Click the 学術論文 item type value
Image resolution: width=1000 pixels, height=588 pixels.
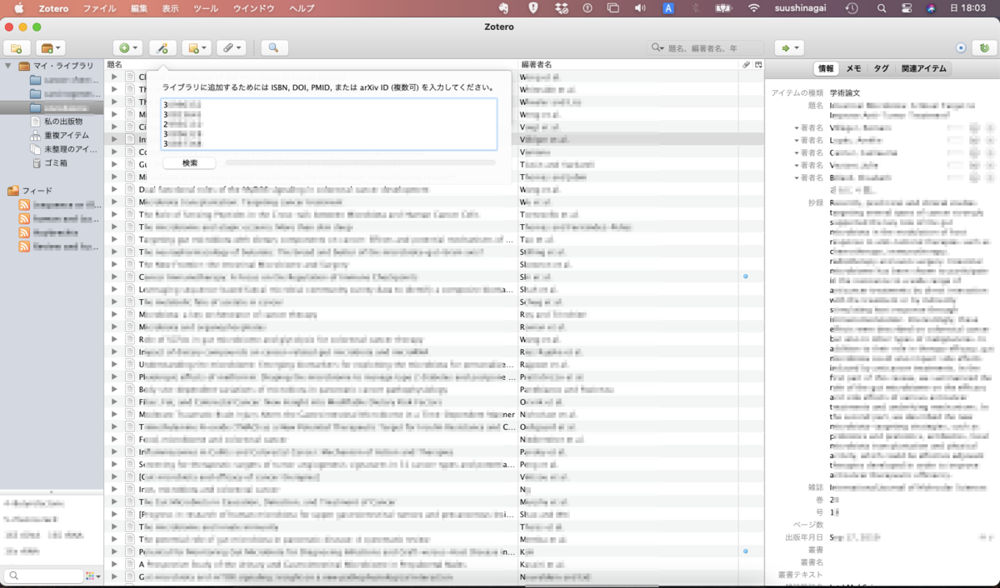[844, 92]
